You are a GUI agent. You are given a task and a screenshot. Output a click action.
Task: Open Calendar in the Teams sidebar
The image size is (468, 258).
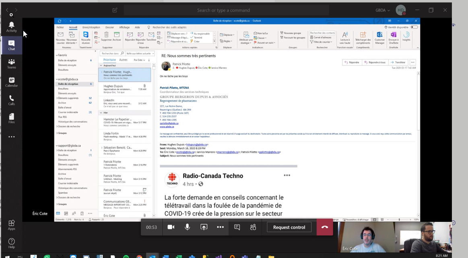pos(11,82)
